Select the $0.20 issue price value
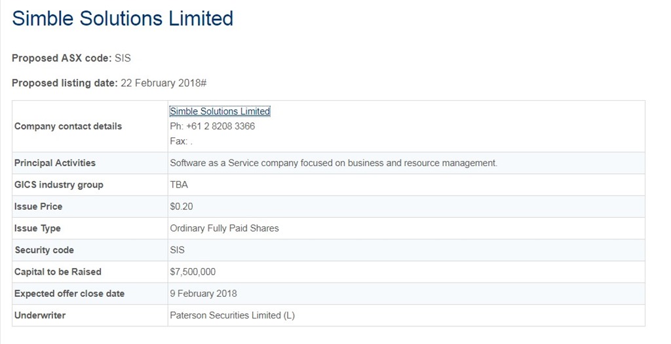Image resolution: width=671 pixels, height=344 pixels. pyautogui.click(x=182, y=207)
